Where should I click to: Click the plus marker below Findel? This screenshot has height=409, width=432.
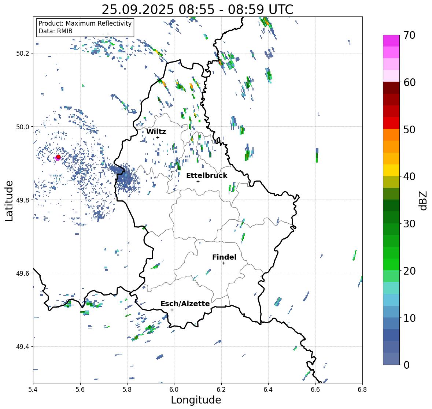point(224,263)
